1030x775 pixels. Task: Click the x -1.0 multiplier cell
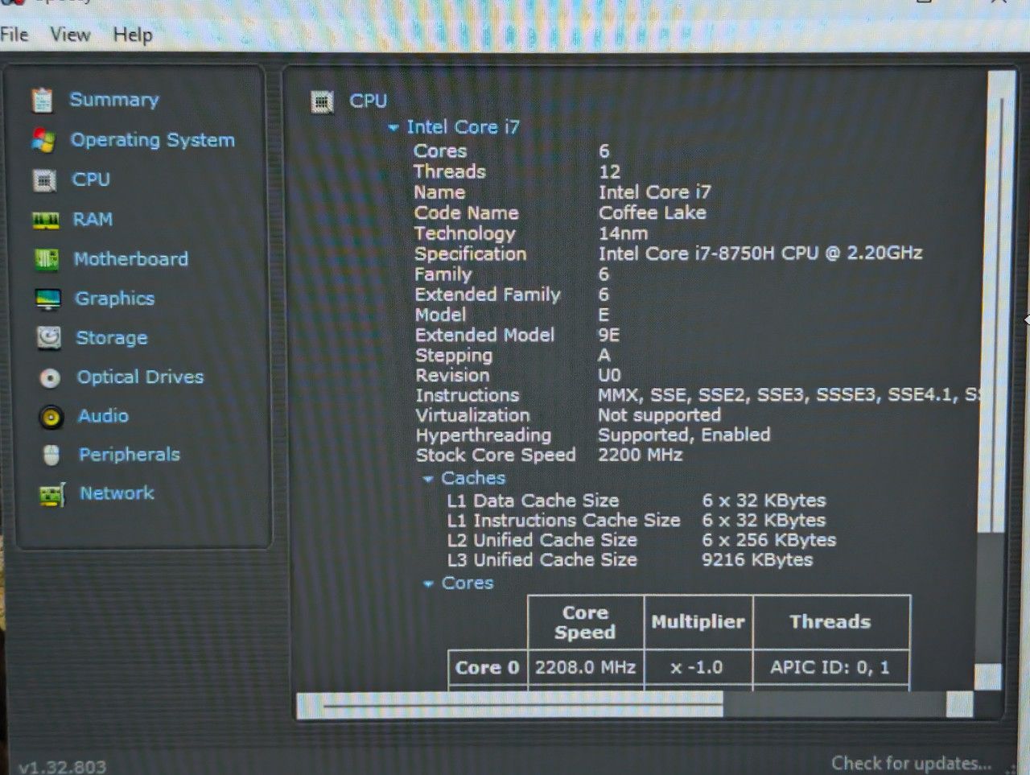coord(698,668)
